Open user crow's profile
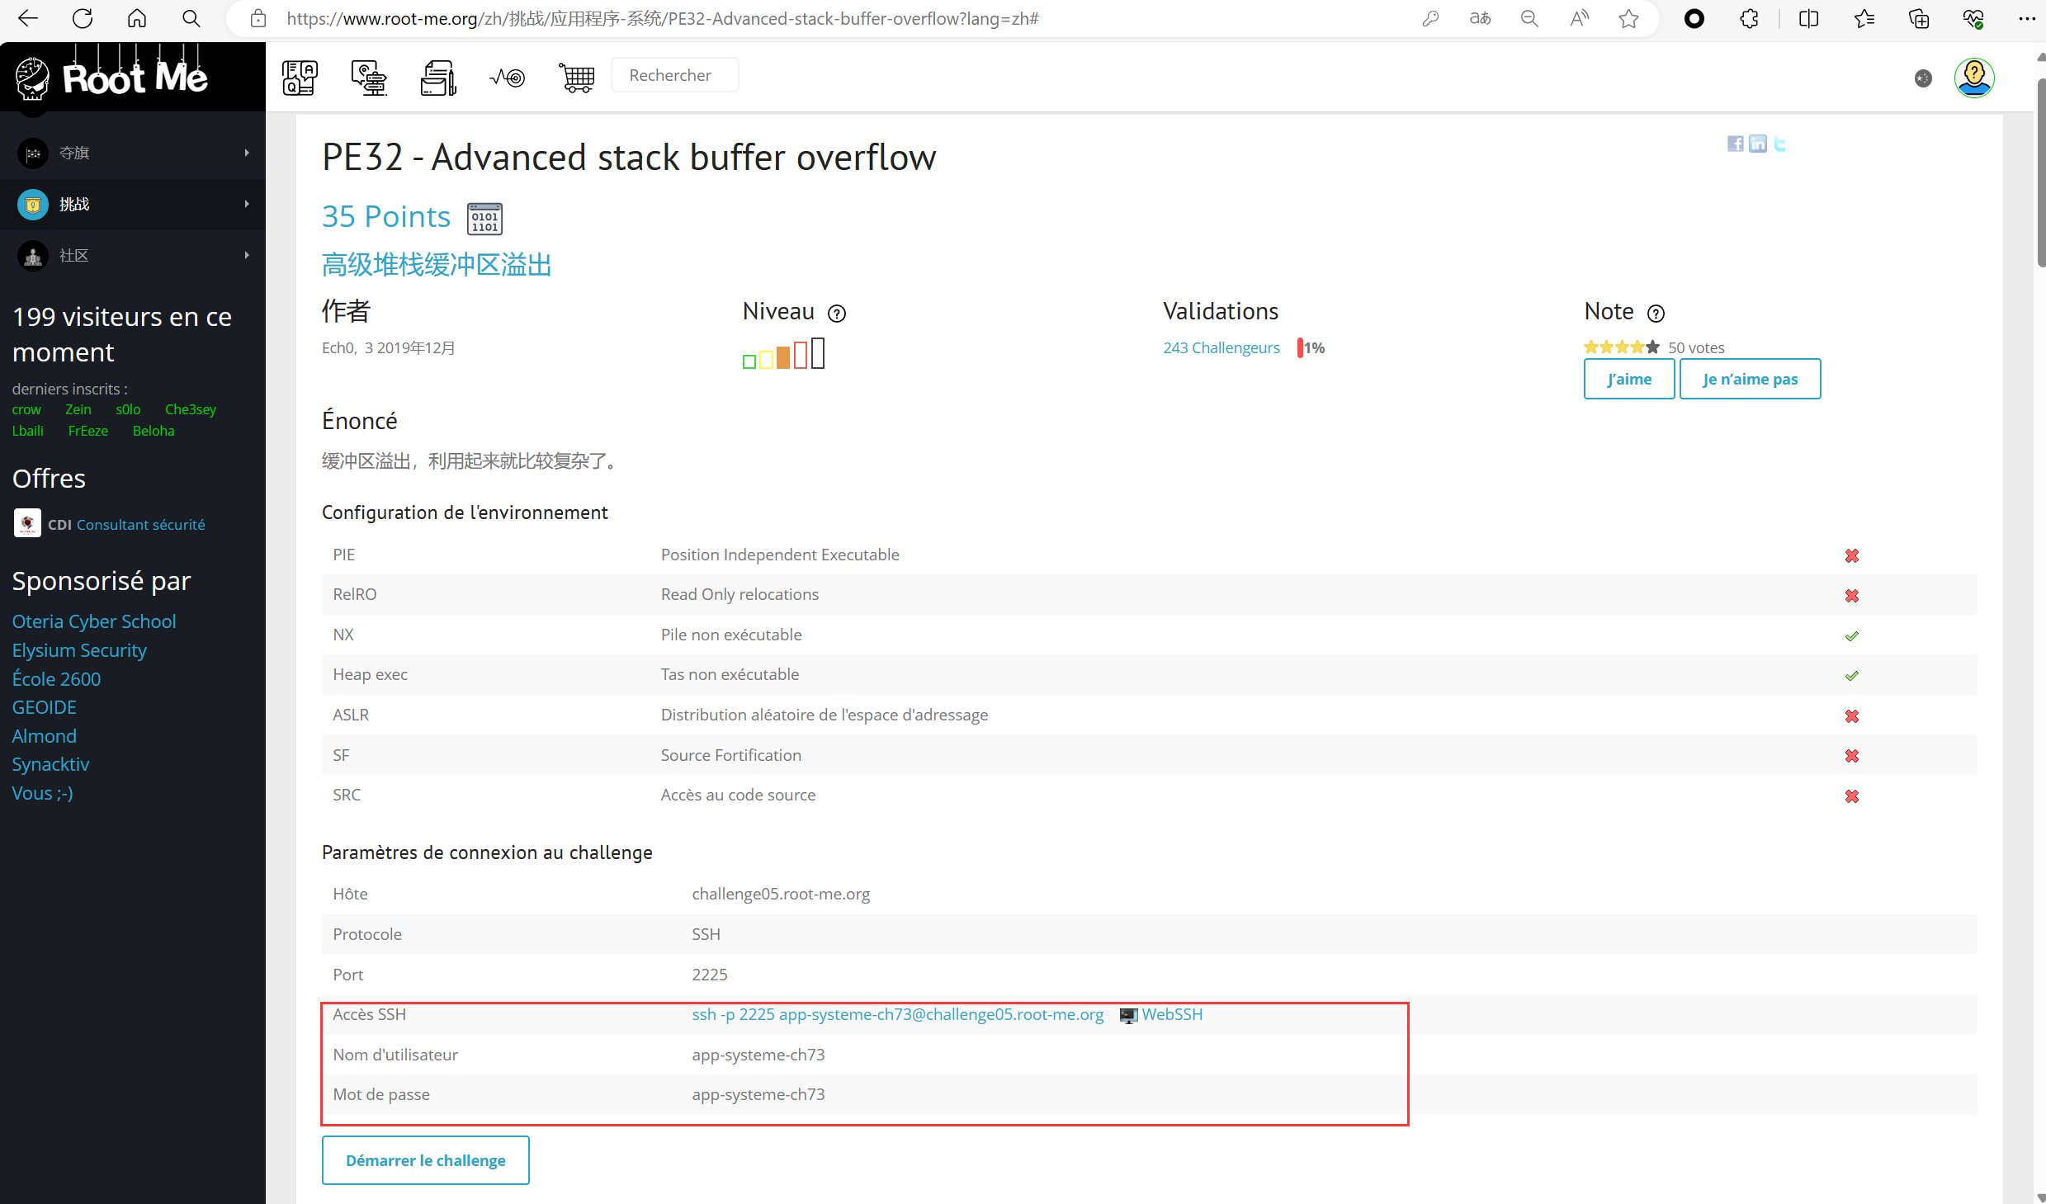Viewport: 2046px width, 1204px height. tap(26, 409)
